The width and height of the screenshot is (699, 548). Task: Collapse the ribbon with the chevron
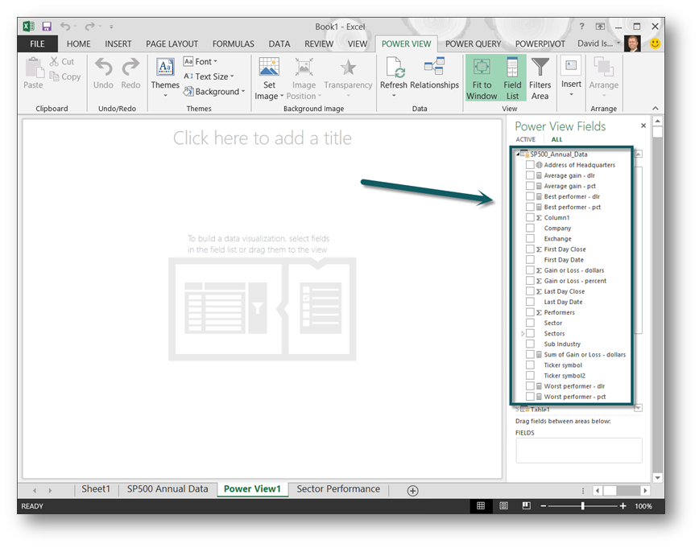(656, 109)
